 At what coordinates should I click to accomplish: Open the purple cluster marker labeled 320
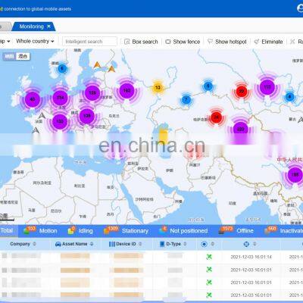pyautogui.click(x=240, y=130)
